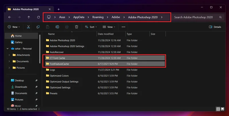Open a new tab with plus button
The width and height of the screenshot is (229, 116).
(x=59, y=9)
